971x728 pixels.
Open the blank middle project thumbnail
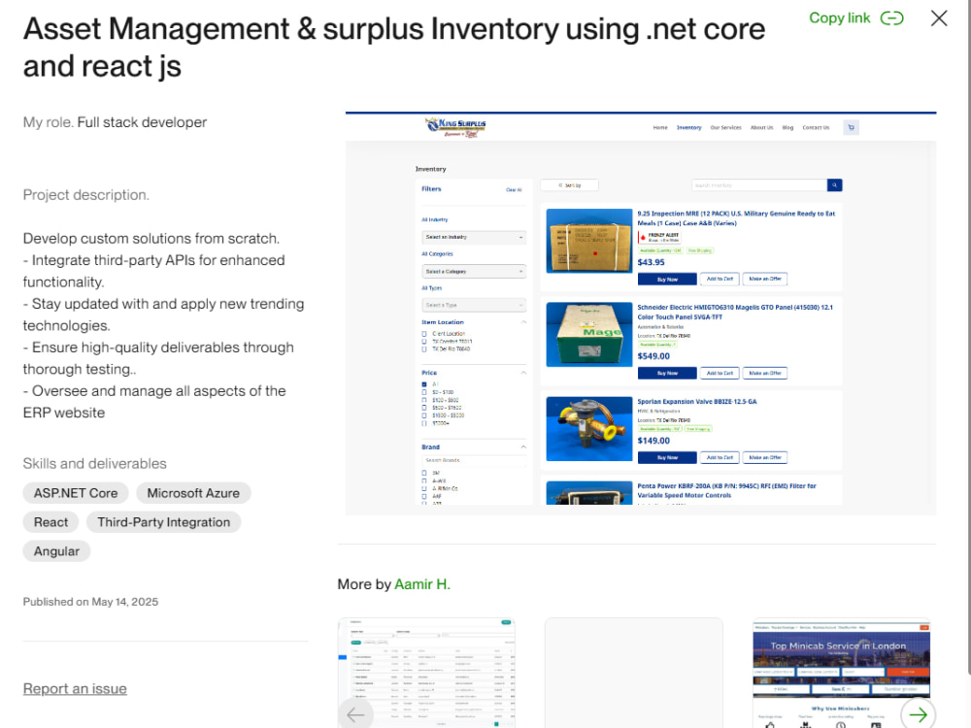pos(633,673)
